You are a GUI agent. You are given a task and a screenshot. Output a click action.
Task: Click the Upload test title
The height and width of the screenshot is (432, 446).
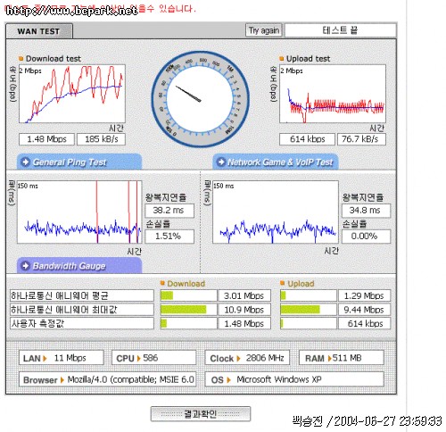[308, 59]
